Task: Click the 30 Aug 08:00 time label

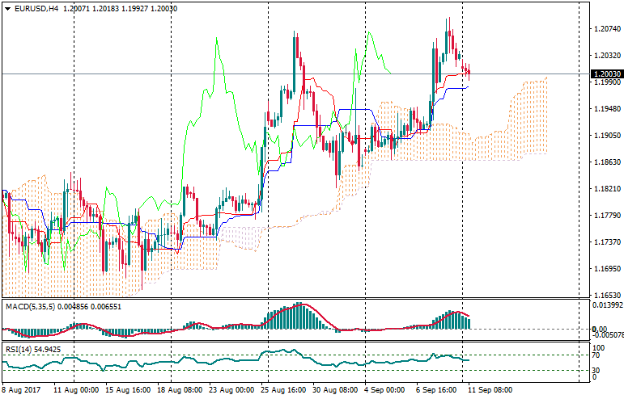Action: (335, 390)
